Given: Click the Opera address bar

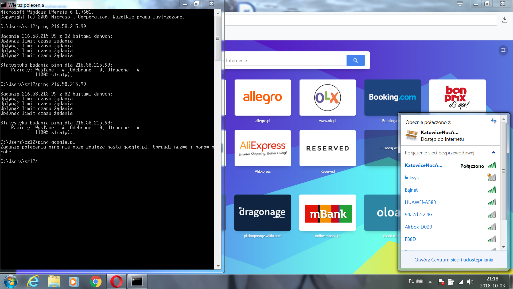Looking at the screenshot, I should coord(361,20).
